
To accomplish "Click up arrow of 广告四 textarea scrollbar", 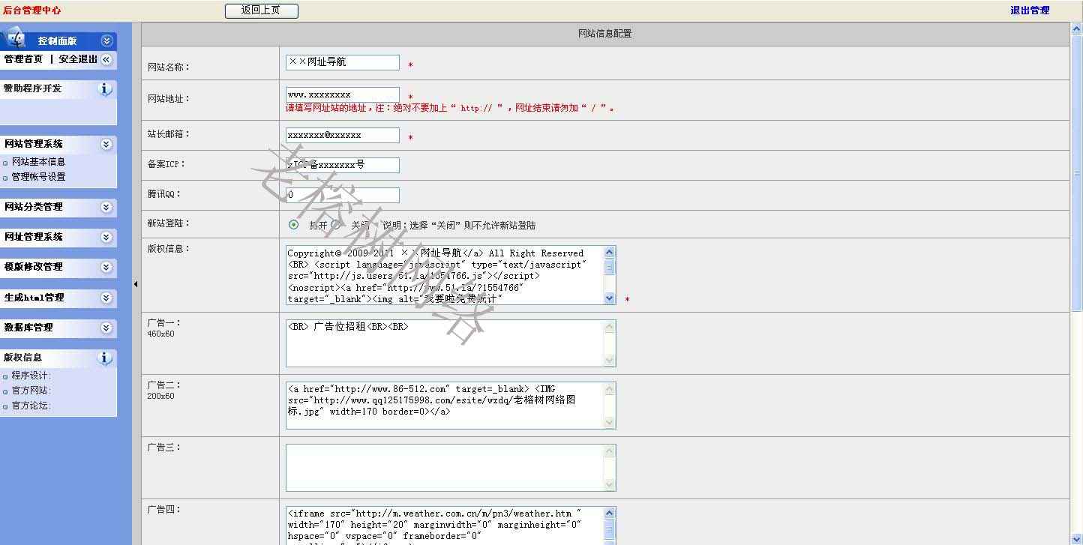I will 609,514.
